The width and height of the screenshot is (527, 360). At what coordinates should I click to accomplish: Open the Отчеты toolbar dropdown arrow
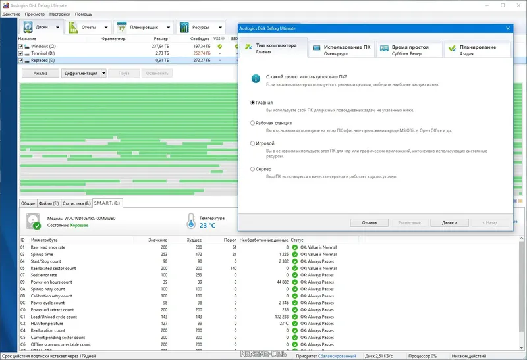pos(106,28)
